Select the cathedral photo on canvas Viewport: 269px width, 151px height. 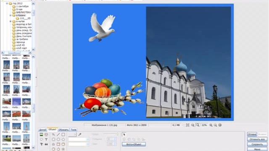[x=188, y=62]
